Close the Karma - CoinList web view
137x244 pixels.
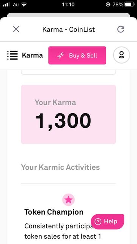(16, 29)
